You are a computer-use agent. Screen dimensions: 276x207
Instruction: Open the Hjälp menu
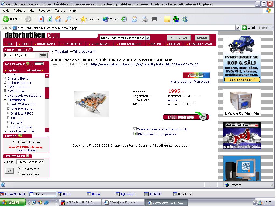(73, 11)
